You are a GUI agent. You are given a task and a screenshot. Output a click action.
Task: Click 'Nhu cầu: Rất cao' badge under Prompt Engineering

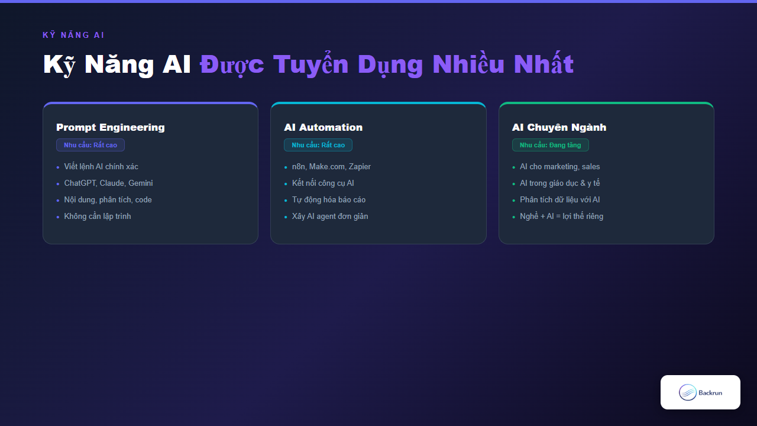[x=90, y=145]
